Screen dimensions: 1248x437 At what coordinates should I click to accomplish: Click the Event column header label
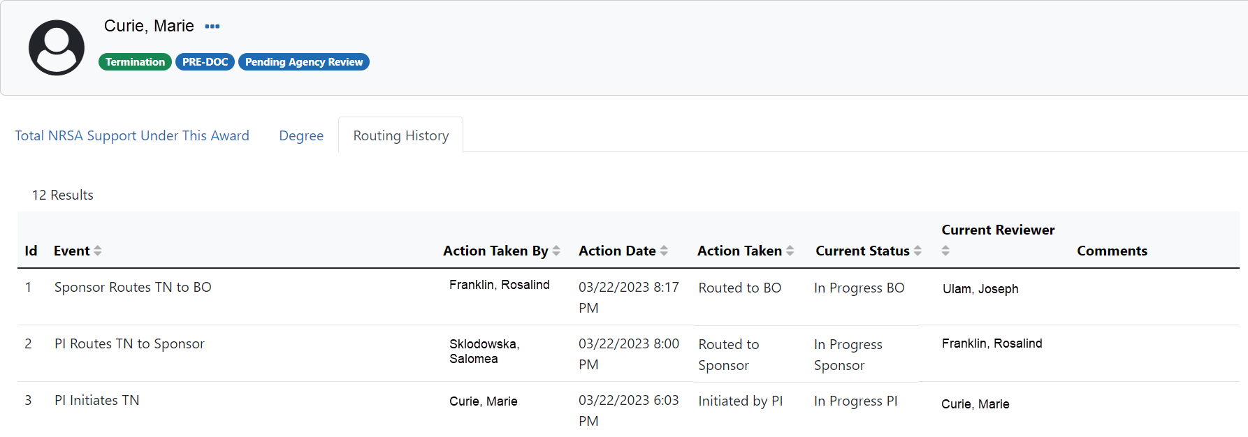[x=72, y=251]
